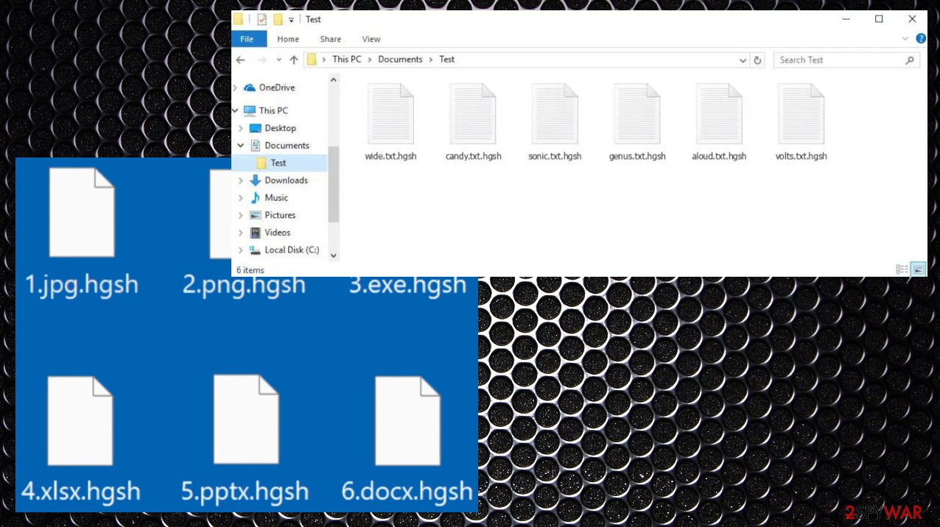
Task: Switch to large thumbnail view in status bar
Action: point(918,269)
